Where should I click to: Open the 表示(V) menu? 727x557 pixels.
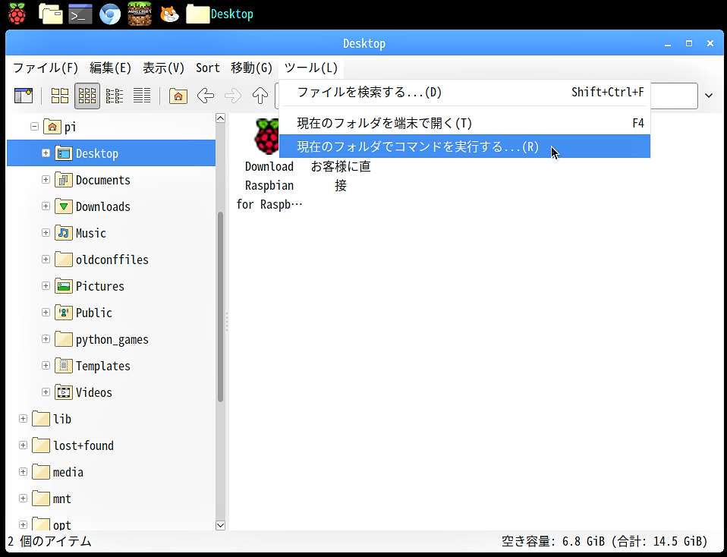point(163,68)
